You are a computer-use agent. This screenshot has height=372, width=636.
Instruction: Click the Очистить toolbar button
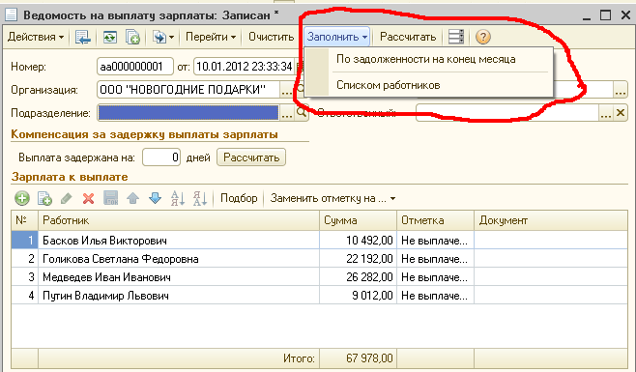271,37
